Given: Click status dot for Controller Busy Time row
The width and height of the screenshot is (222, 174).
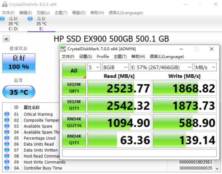Looking at the screenshot, I should pyautogui.click(x=7, y=168).
